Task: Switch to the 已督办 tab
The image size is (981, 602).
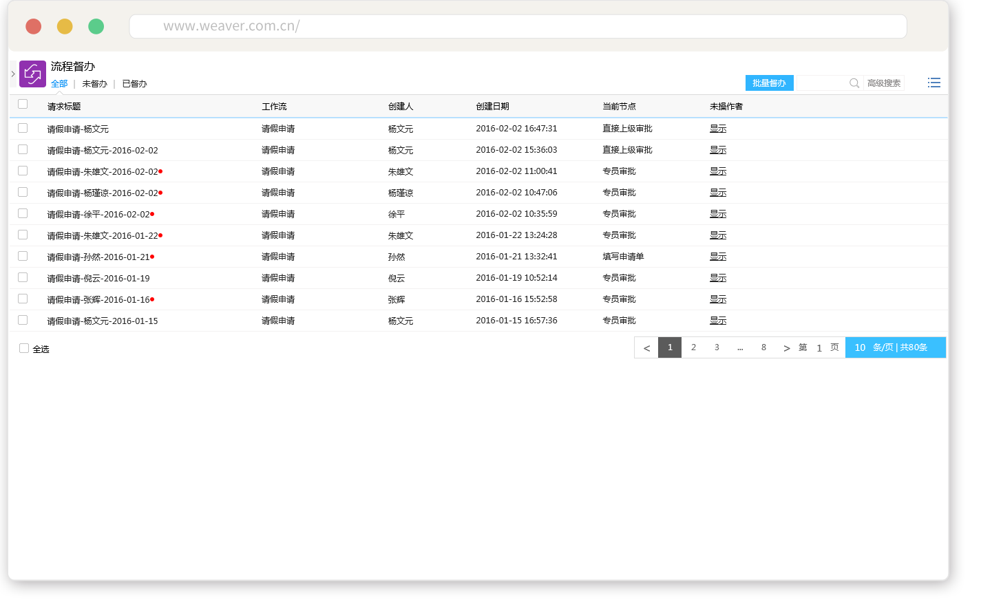Action: [x=134, y=84]
